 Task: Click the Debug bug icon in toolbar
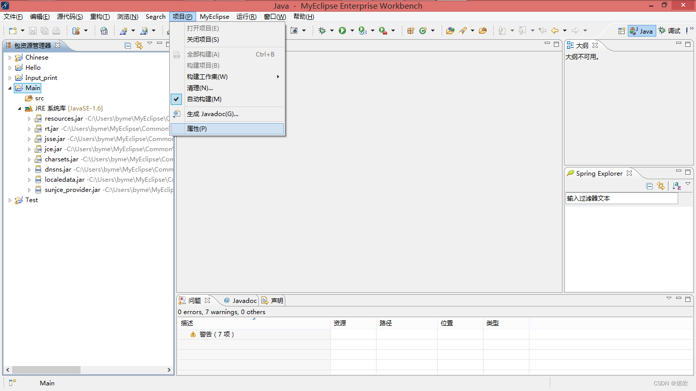[x=322, y=31]
